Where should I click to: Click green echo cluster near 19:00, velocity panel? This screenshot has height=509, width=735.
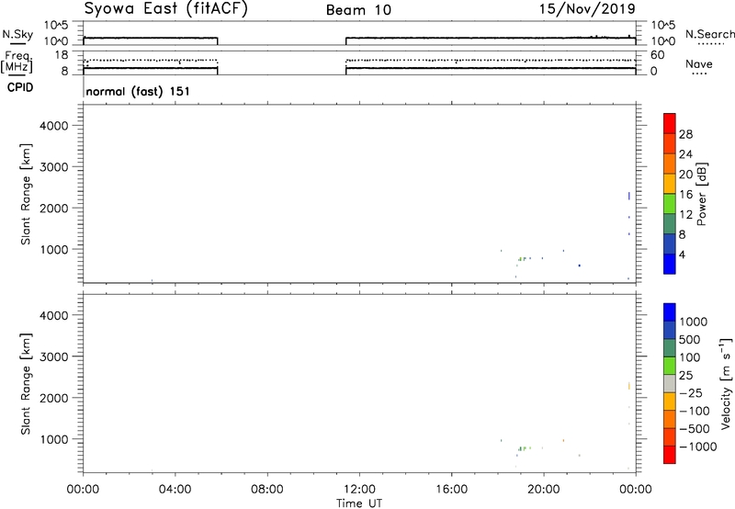521,448
